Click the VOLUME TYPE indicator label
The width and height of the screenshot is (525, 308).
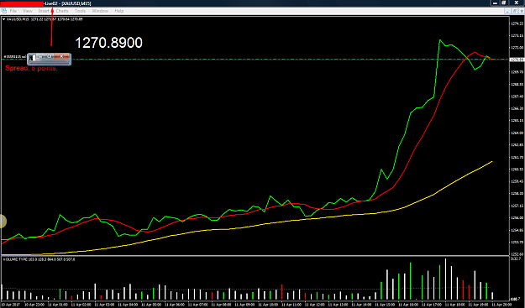coord(39,259)
